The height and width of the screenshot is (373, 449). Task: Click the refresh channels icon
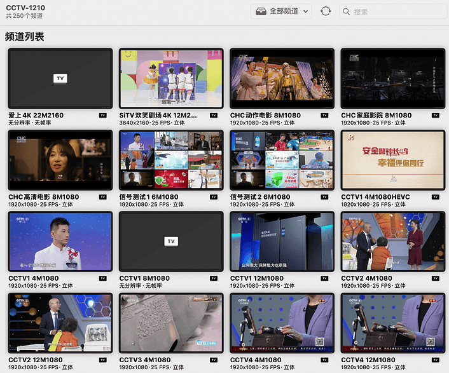[x=326, y=11]
